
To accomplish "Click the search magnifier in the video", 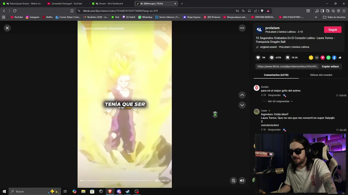I will 164,28.
